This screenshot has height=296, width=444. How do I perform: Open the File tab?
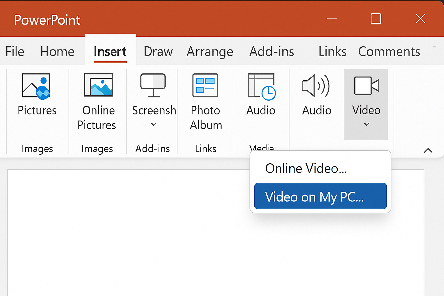click(15, 52)
